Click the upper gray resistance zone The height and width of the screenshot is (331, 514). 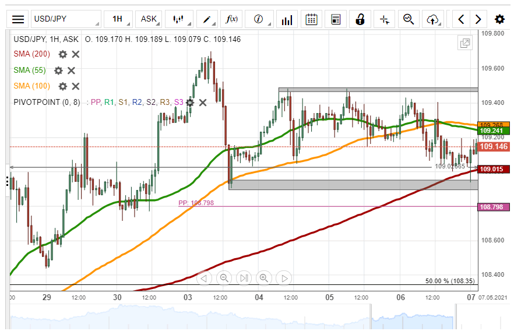(378, 90)
